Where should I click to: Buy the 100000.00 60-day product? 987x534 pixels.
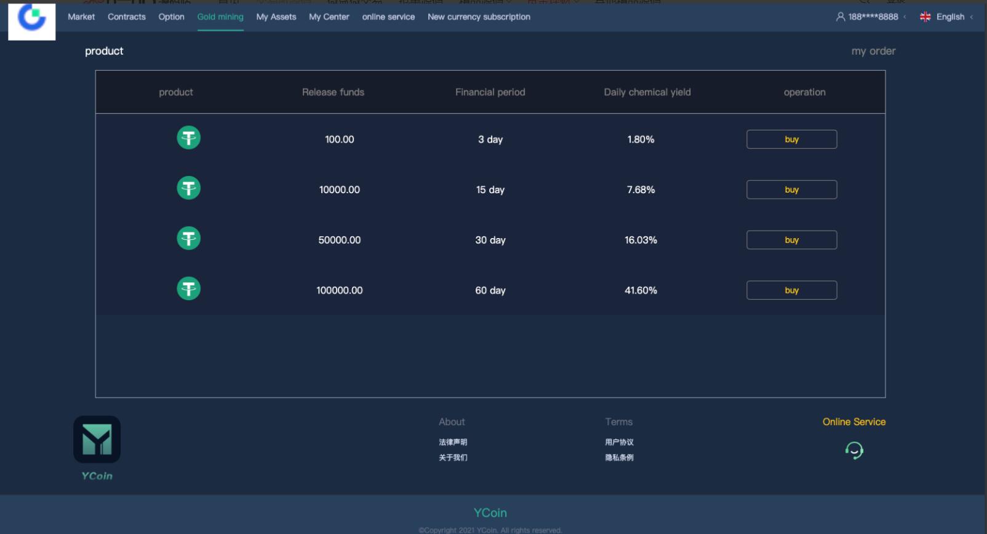coord(791,290)
